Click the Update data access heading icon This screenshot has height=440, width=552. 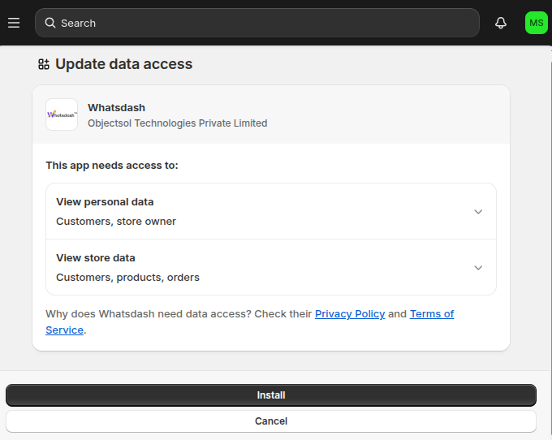click(x=44, y=64)
